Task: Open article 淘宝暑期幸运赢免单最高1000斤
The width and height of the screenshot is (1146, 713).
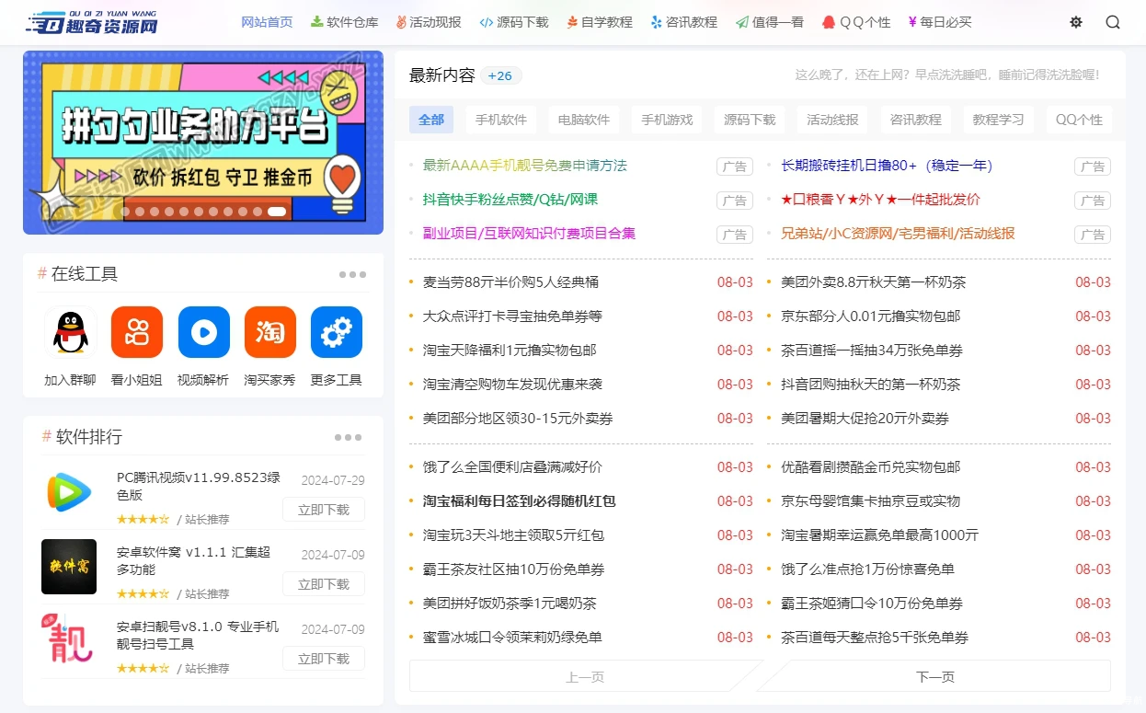Action: coord(879,535)
